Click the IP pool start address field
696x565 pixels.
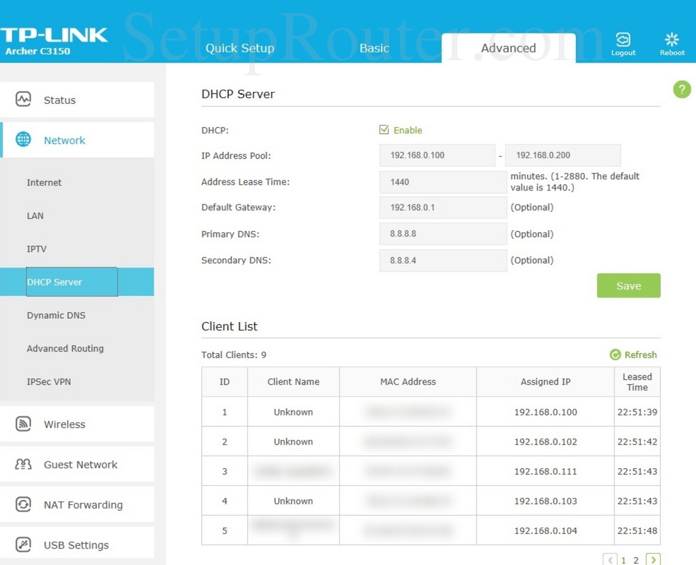(437, 156)
